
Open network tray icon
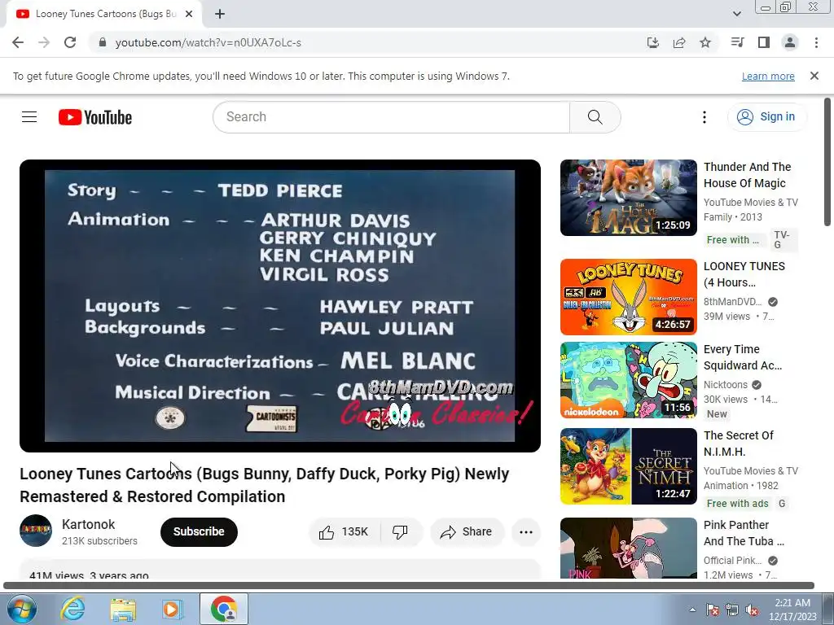[x=732, y=610]
